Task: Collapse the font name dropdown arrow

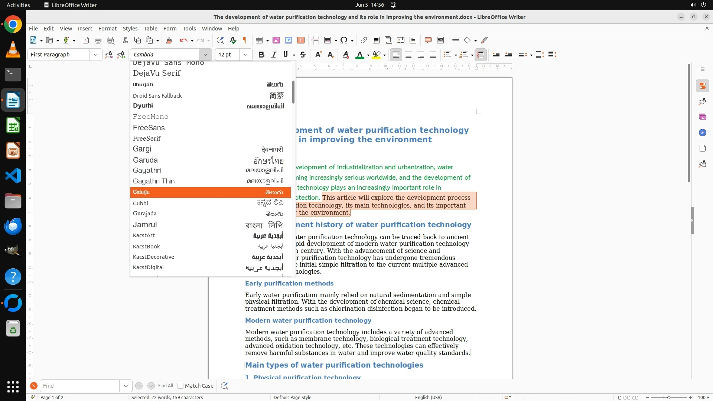Action: (205, 55)
